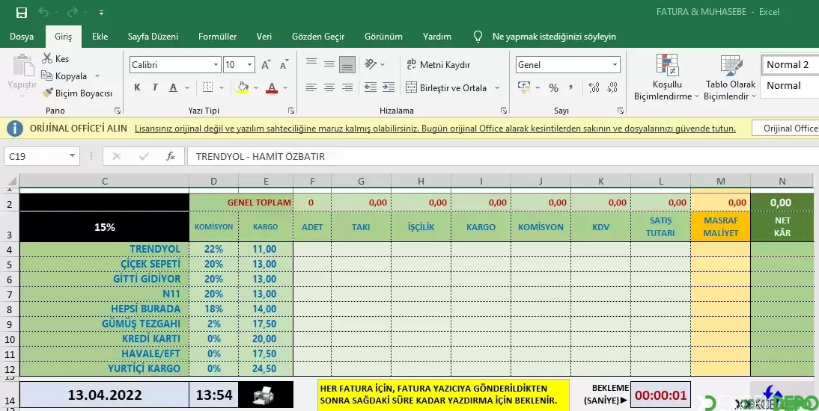
Task: Expand the font color dropdown arrow
Action: (285, 87)
